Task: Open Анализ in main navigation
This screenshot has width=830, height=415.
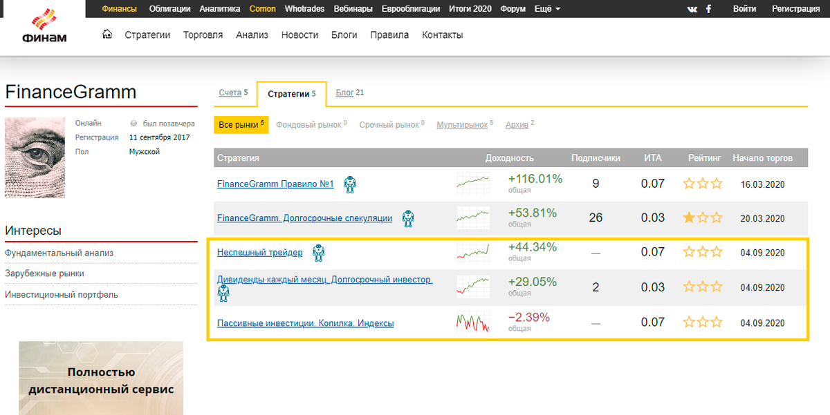Action: tap(252, 35)
